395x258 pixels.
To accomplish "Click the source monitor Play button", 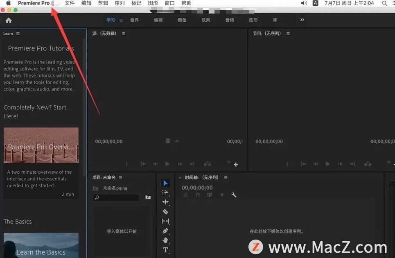I will [x=167, y=164].
